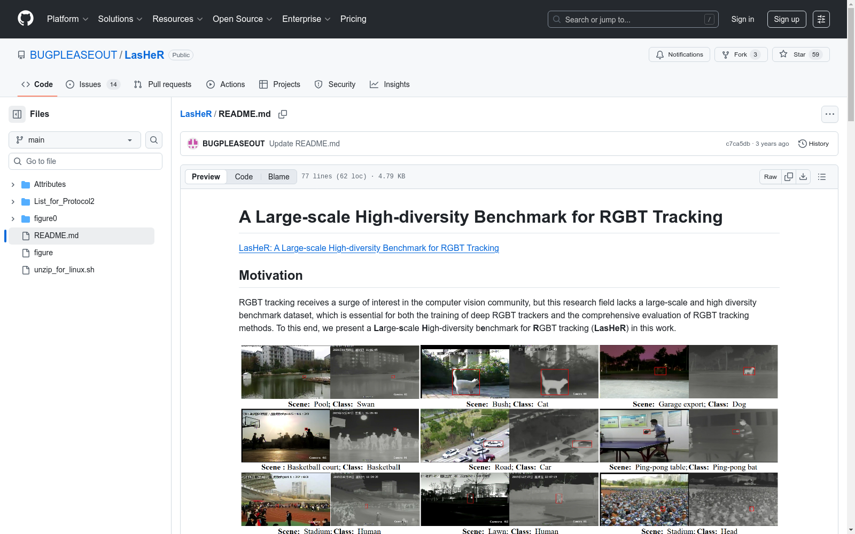
Task: Open the Copilot command palette icon
Action: click(821, 19)
